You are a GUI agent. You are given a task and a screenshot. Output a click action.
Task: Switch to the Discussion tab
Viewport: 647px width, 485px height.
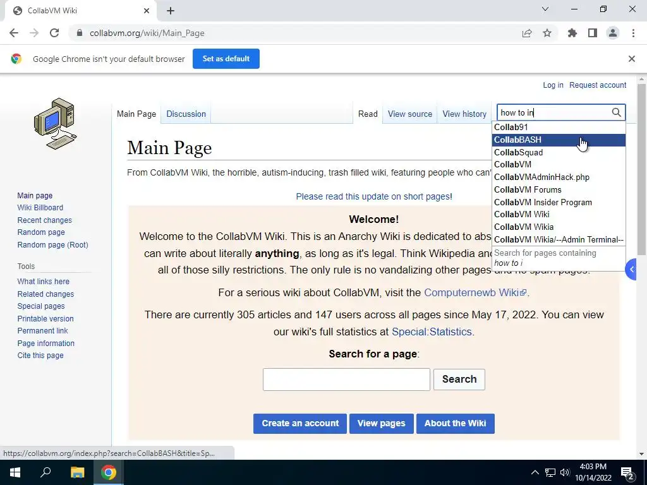click(x=186, y=114)
